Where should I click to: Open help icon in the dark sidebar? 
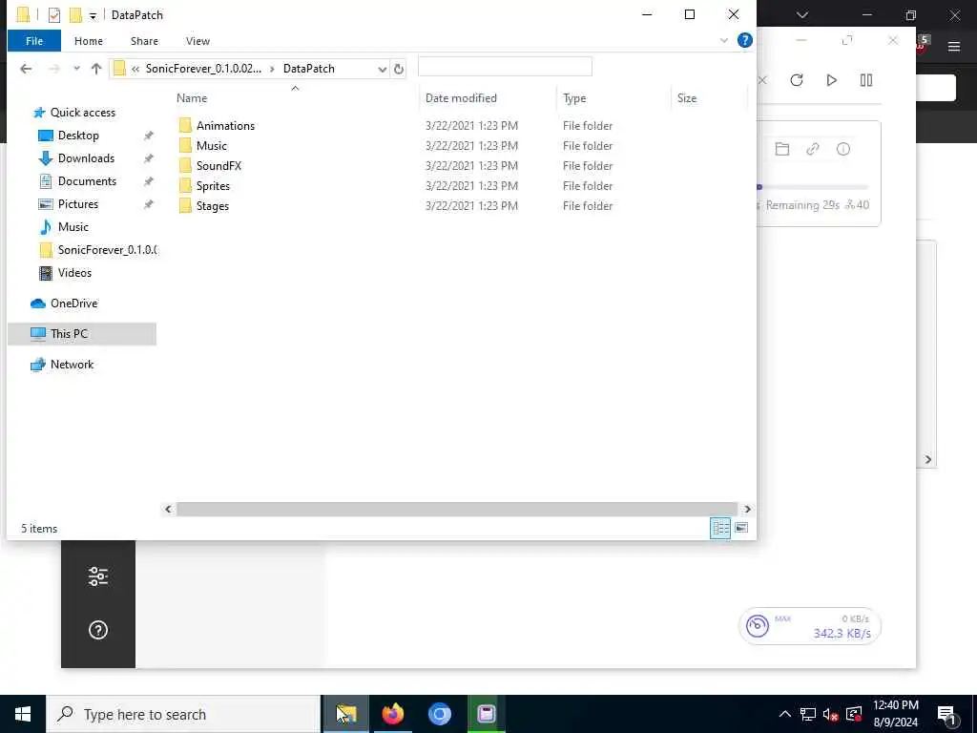(98, 630)
